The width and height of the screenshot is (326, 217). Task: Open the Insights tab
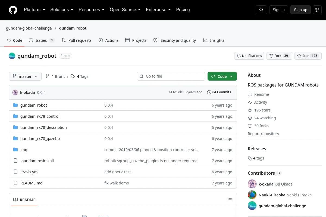point(214,40)
